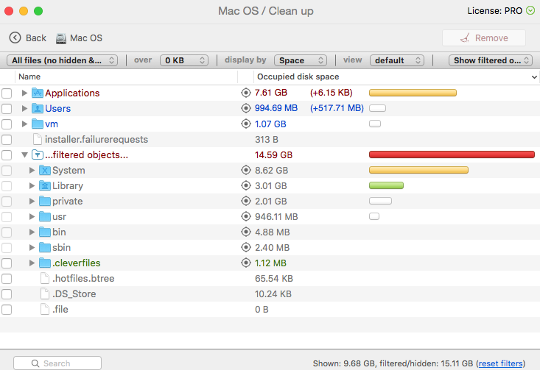
Task: Sort by the Name column header
Action: (x=126, y=77)
